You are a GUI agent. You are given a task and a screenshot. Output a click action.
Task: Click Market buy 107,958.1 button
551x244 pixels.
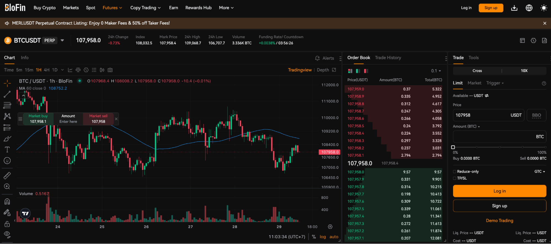(x=38, y=119)
